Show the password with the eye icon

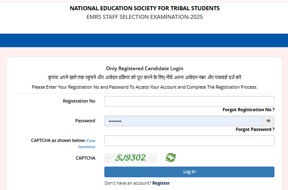point(268,121)
